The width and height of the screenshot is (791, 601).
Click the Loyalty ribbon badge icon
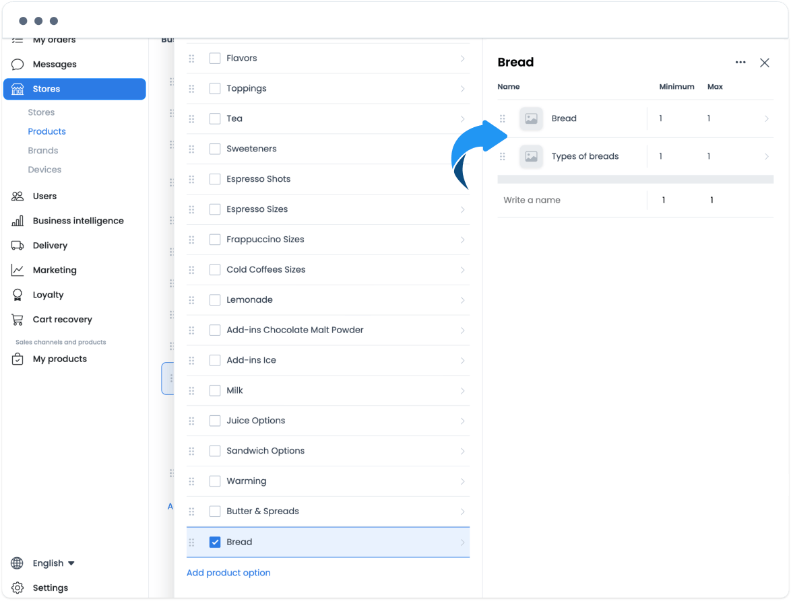click(18, 295)
